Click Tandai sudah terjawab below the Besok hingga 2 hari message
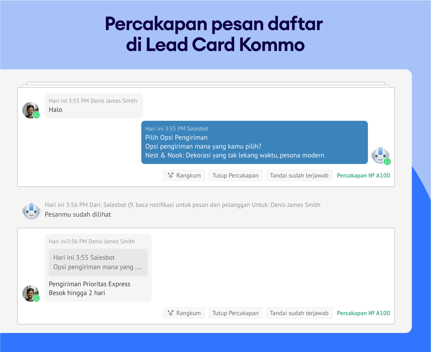431x352 pixels. (x=299, y=313)
